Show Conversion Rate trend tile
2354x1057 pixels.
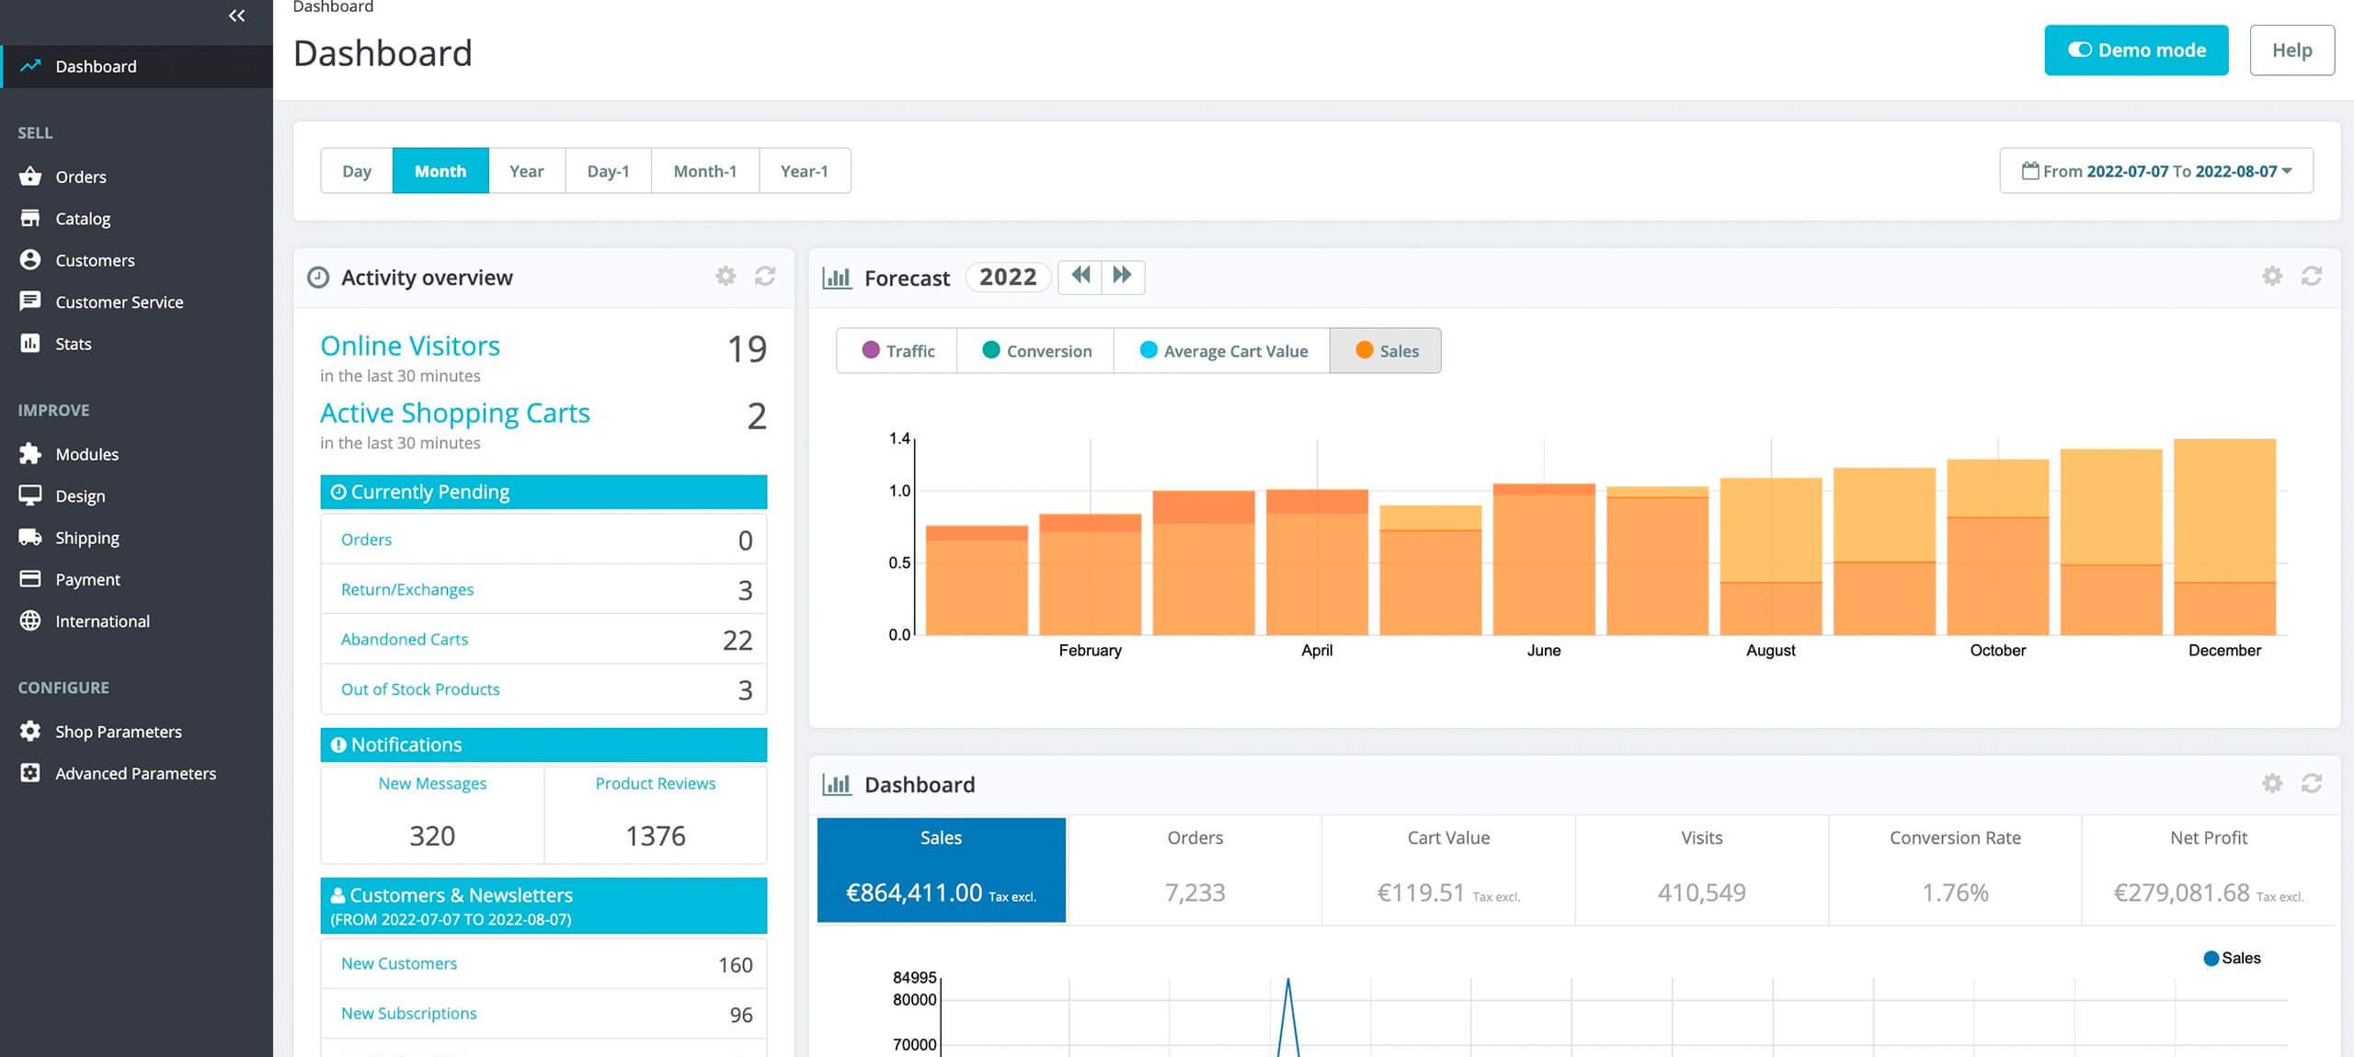(x=1956, y=869)
